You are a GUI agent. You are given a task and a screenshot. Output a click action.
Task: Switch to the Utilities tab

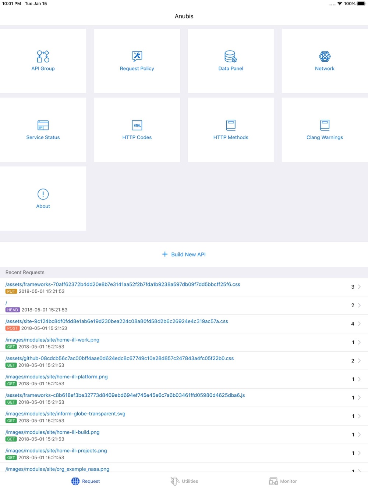click(184, 481)
